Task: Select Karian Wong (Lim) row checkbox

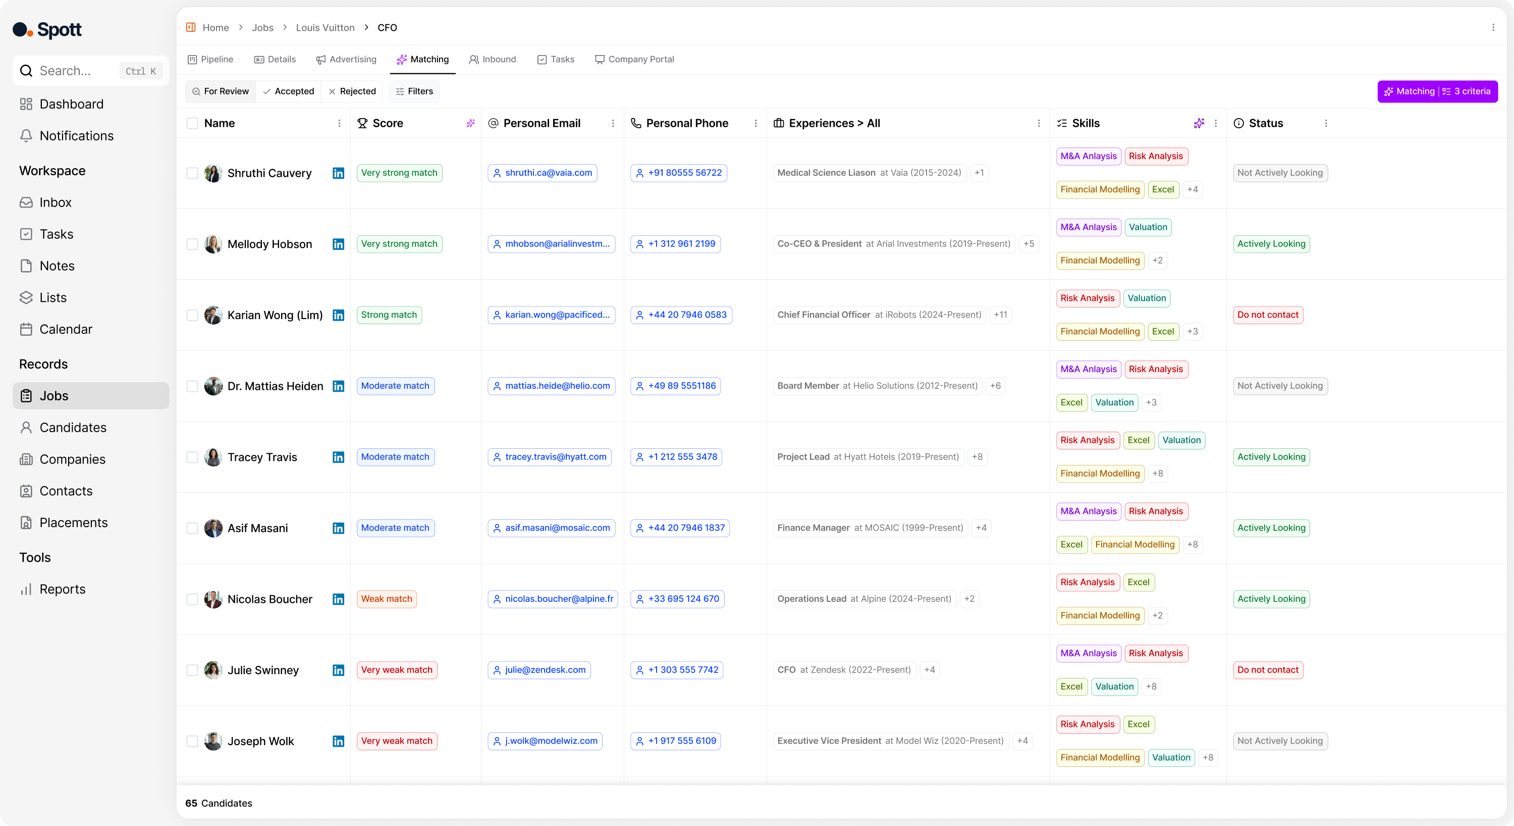Action: [x=192, y=315]
